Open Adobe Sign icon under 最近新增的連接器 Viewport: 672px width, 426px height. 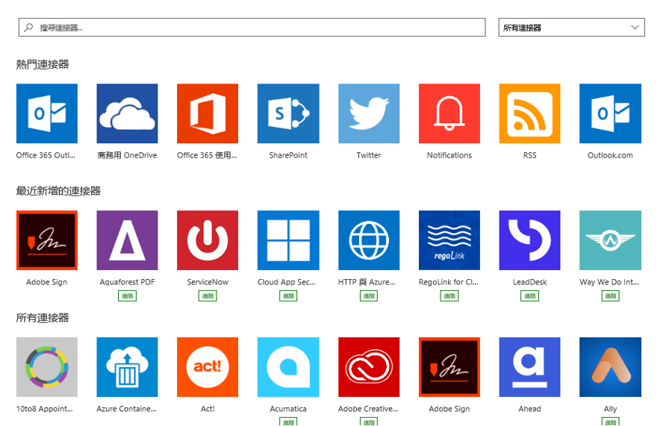(47, 240)
